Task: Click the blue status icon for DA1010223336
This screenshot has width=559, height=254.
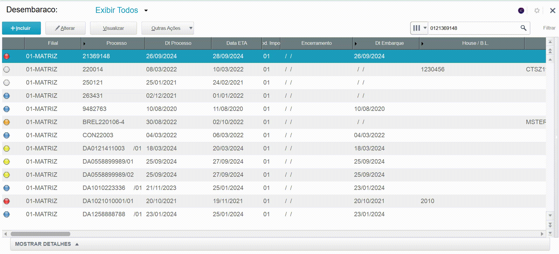Action: point(6,188)
